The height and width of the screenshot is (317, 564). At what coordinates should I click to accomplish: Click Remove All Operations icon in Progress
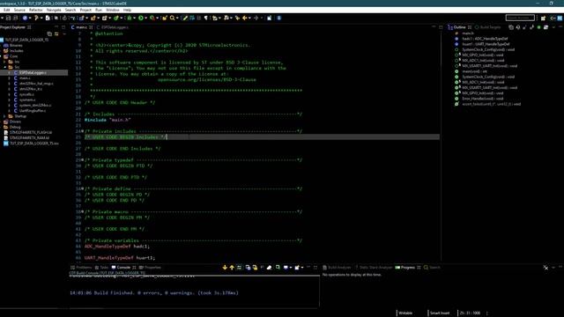tap(545, 268)
